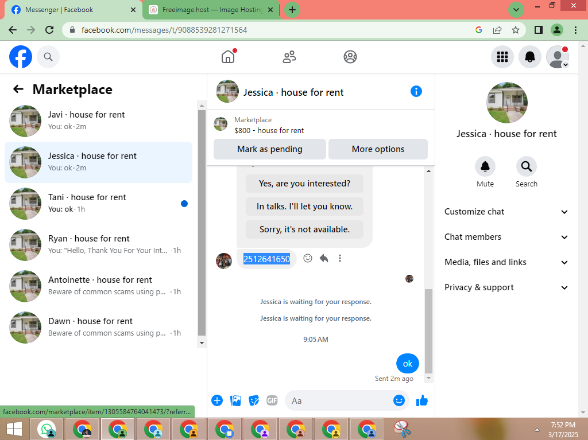Viewport: 588px width, 440px height.
Task: Open conversation information (blue i icon)
Action: click(416, 91)
